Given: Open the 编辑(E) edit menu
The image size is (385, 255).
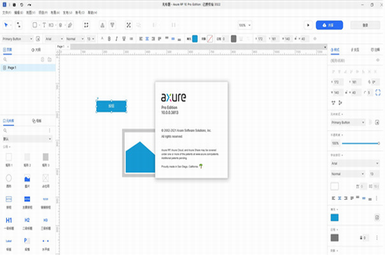Looking at the screenshot, I should (19, 13).
